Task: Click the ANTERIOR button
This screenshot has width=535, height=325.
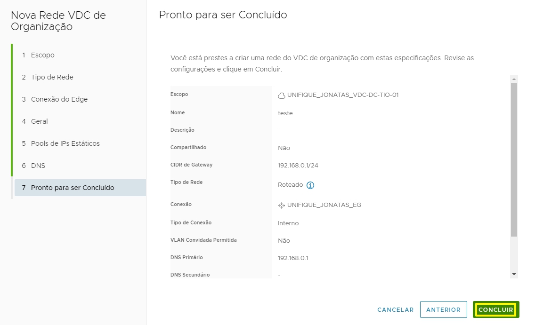Action: click(443, 309)
